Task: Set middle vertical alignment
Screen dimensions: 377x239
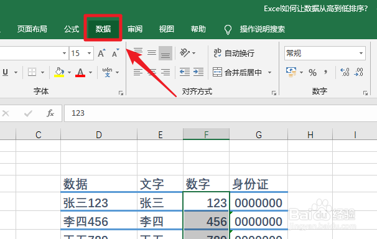Action: click(x=152, y=53)
